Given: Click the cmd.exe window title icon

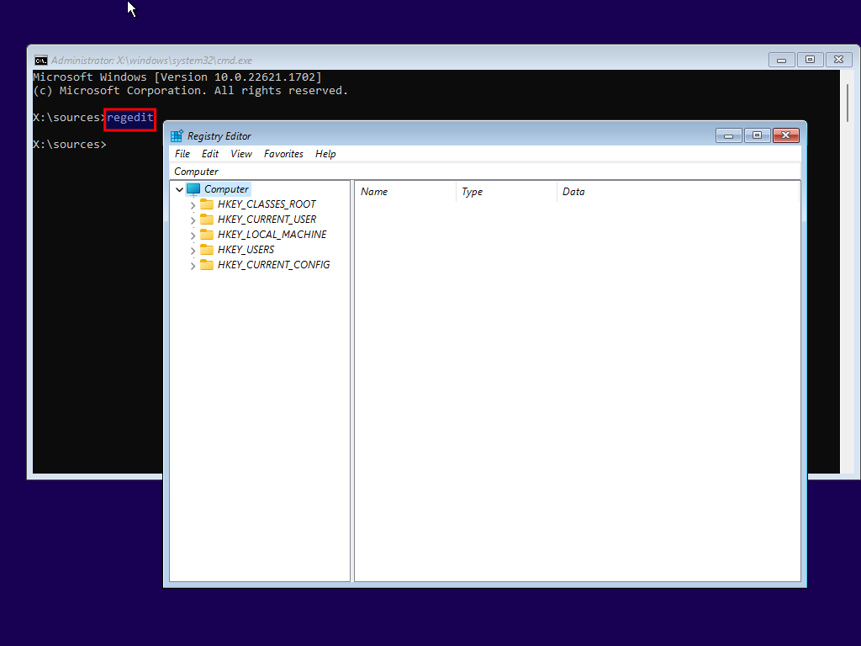Looking at the screenshot, I should (x=41, y=61).
